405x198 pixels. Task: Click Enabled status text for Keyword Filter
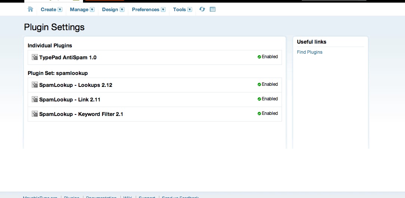(x=270, y=113)
